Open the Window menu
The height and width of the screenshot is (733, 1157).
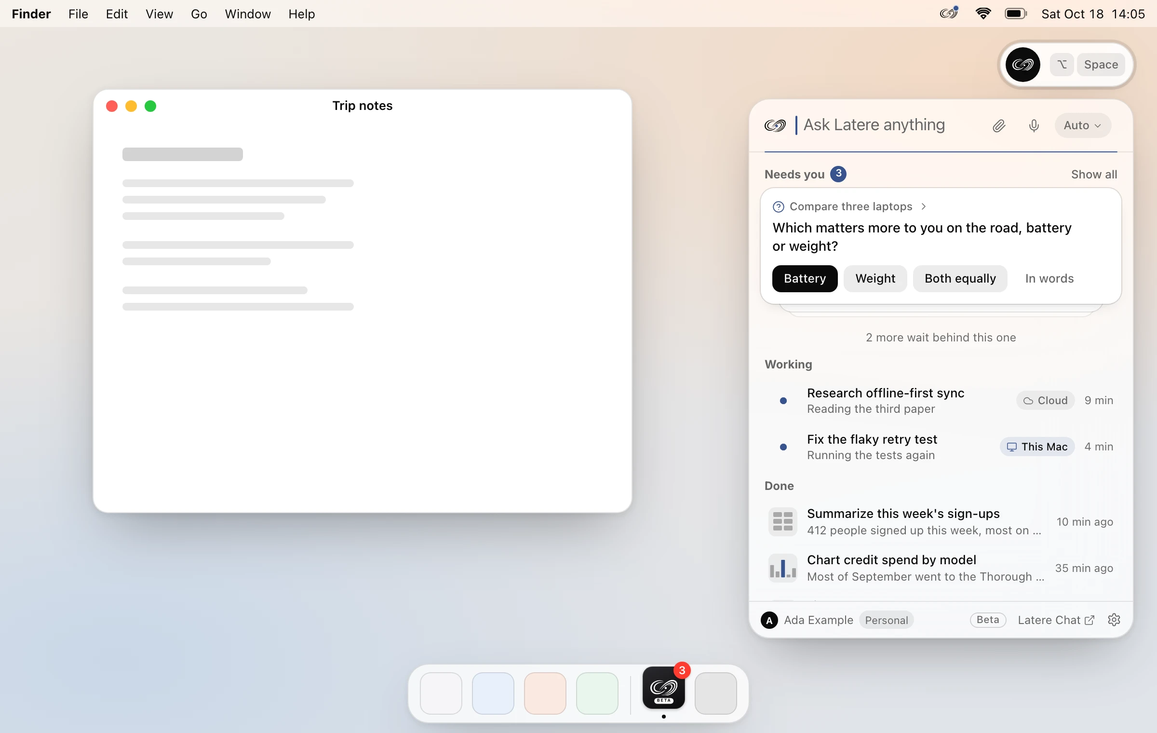coord(248,14)
